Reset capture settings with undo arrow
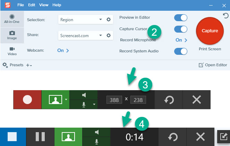Image resolution: width=230 pixels, height=146 pixels. (226, 16)
